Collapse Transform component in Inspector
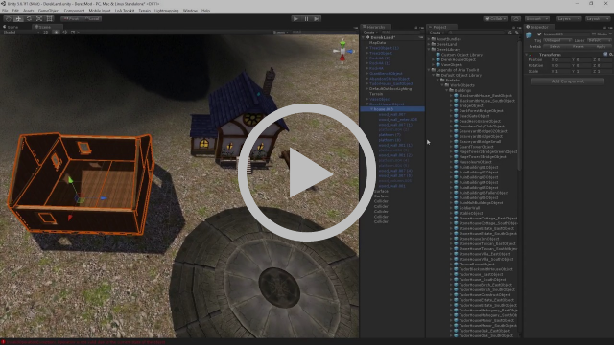The width and height of the screenshot is (614, 345). tap(527, 55)
